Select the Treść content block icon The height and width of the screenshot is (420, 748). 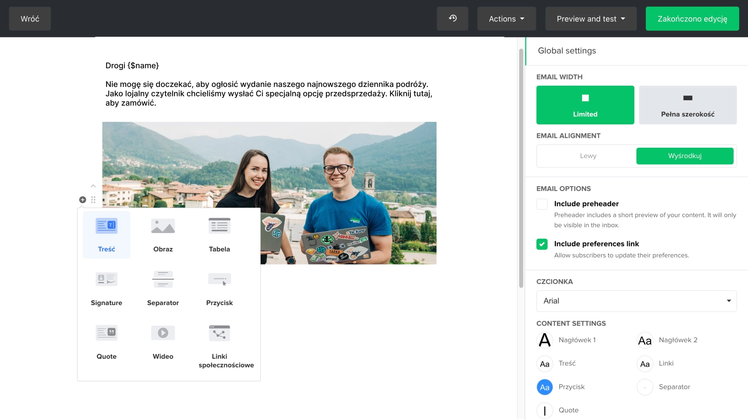pyautogui.click(x=106, y=226)
